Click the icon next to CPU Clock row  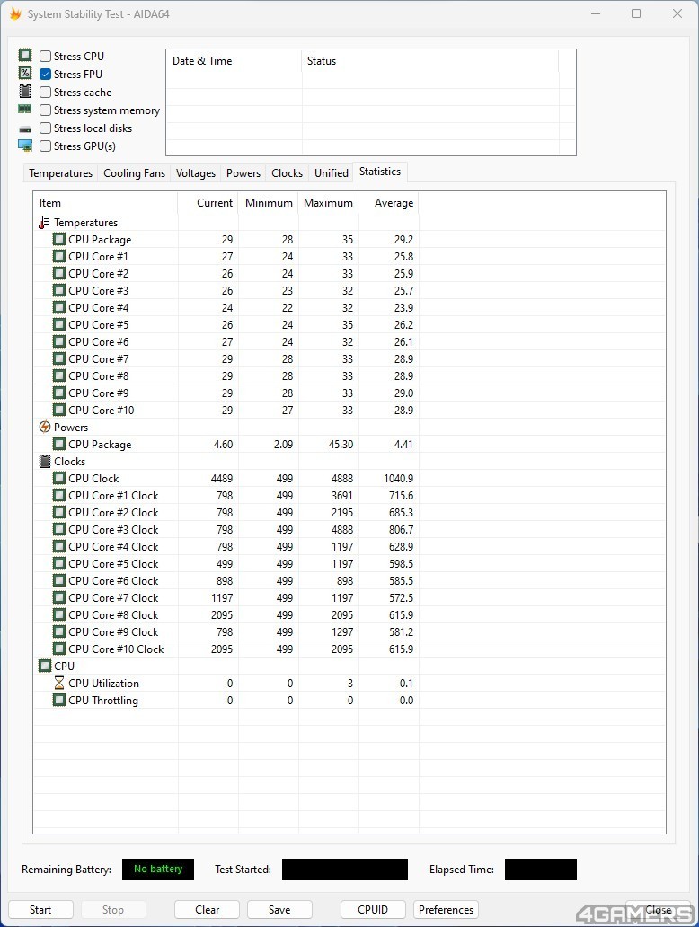59,478
